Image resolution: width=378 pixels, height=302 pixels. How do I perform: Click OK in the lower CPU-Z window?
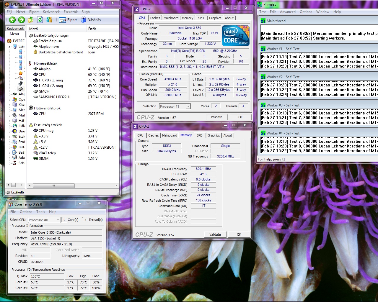pos(239,234)
